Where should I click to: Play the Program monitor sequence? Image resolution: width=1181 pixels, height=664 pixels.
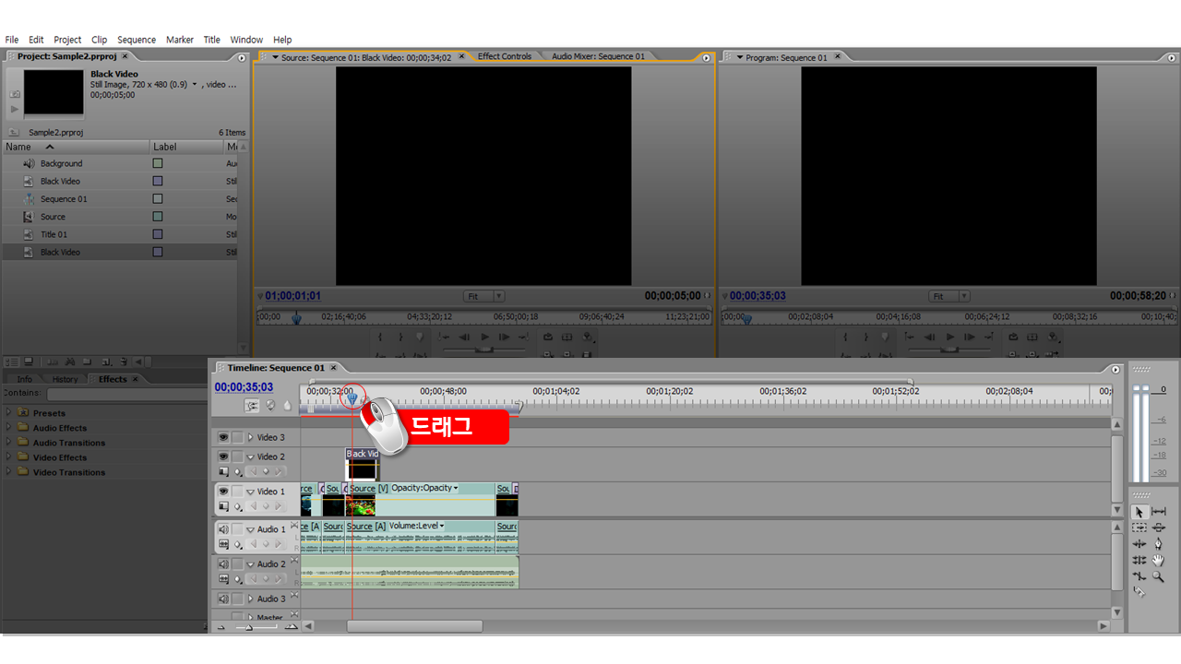click(949, 338)
